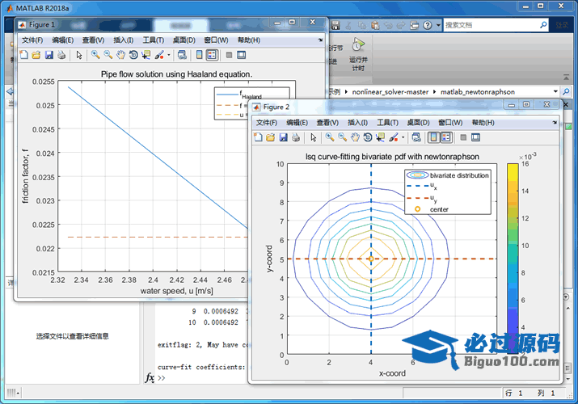Click Link Plot icon in Figure 2 toolbar

(416, 137)
